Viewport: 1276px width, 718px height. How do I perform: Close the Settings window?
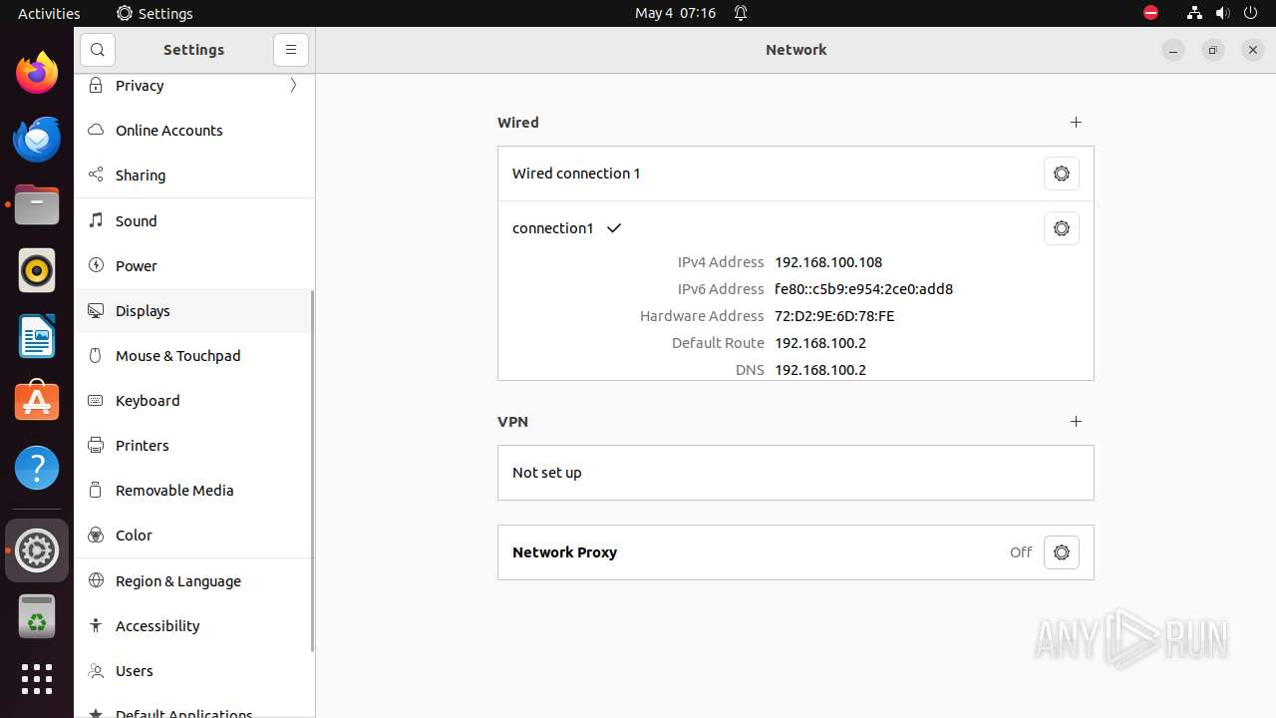1253,50
